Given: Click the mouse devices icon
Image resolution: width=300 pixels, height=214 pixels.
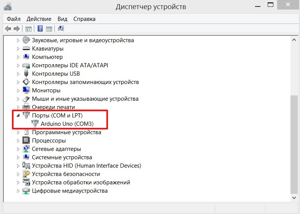Looking at the screenshot, I should coord(26,99).
